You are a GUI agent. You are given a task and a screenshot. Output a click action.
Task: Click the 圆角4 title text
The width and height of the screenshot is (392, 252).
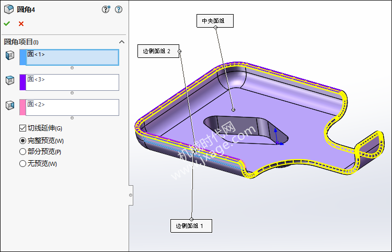(x=26, y=9)
